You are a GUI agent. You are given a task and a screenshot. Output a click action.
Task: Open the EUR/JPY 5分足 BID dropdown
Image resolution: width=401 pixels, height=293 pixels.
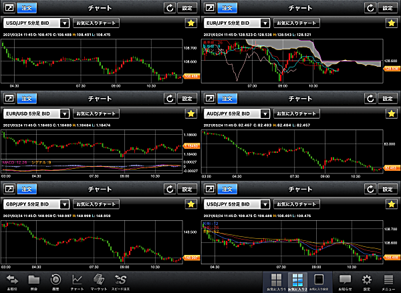pyautogui.click(x=237, y=23)
